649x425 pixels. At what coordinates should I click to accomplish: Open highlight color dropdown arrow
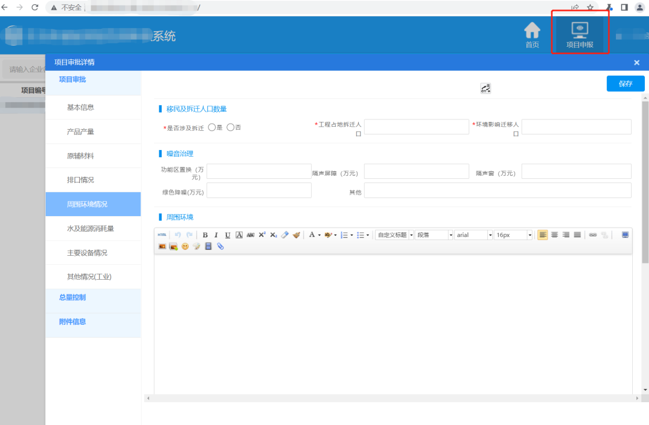(x=335, y=235)
